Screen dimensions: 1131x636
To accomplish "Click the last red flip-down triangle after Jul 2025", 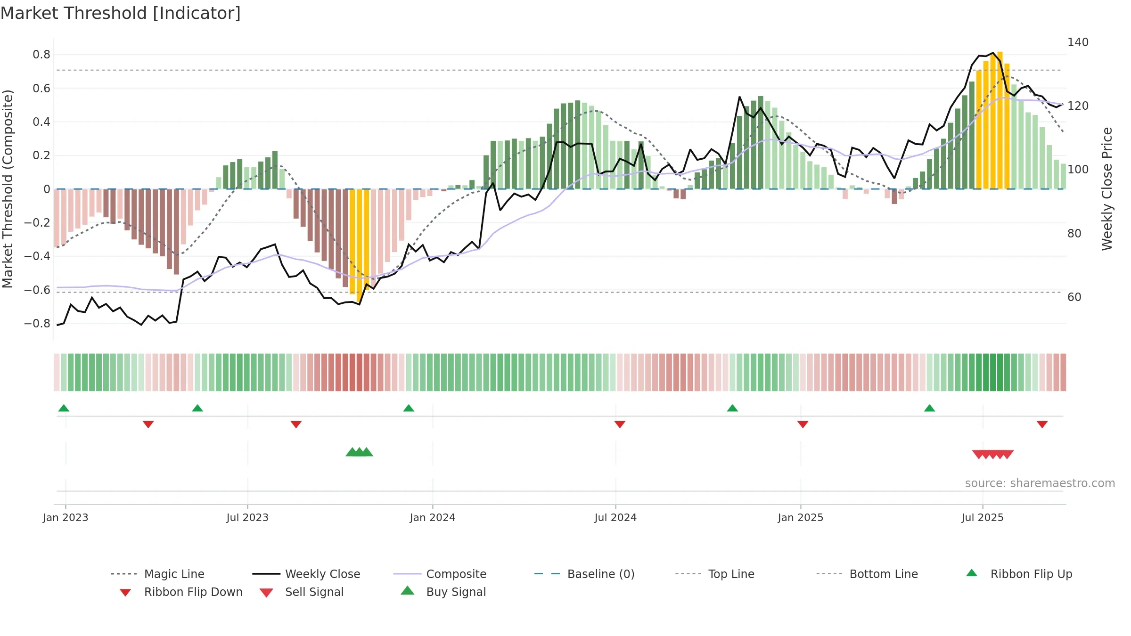I will click(1042, 424).
